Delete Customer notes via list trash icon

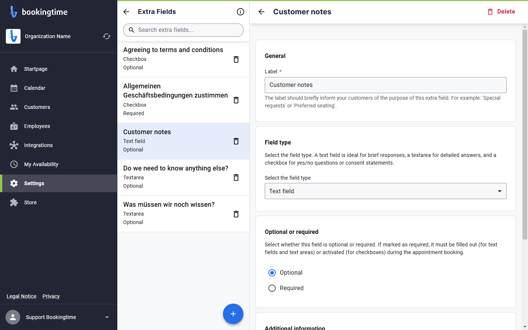point(236,141)
